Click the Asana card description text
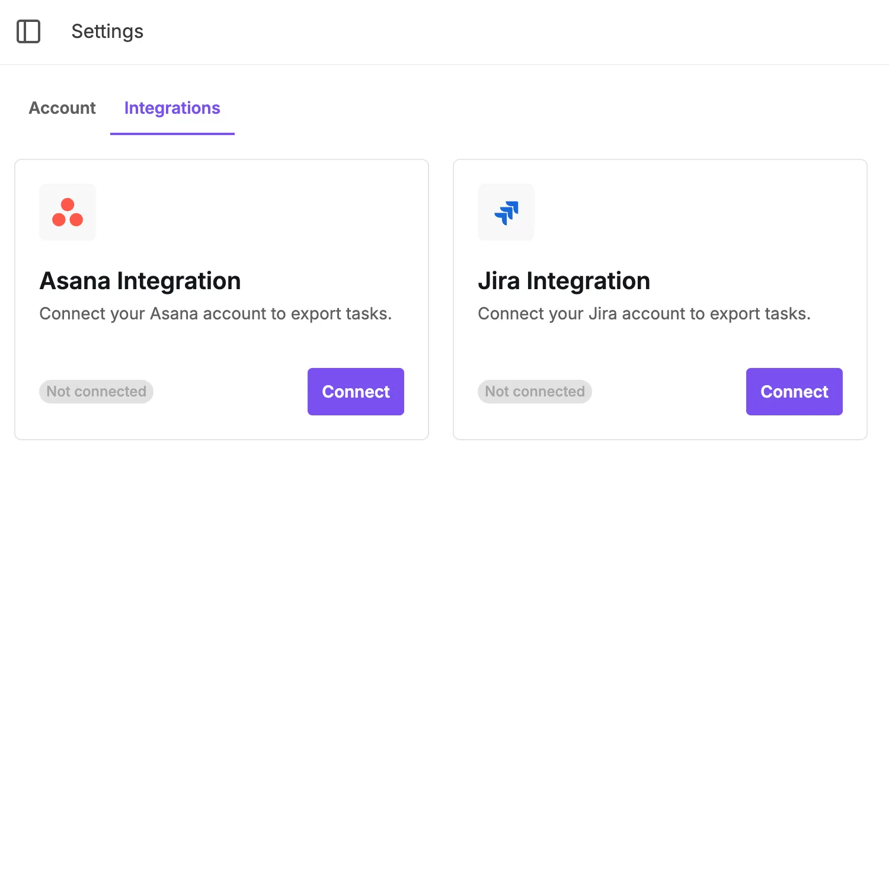889x890 pixels. tap(216, 313)
